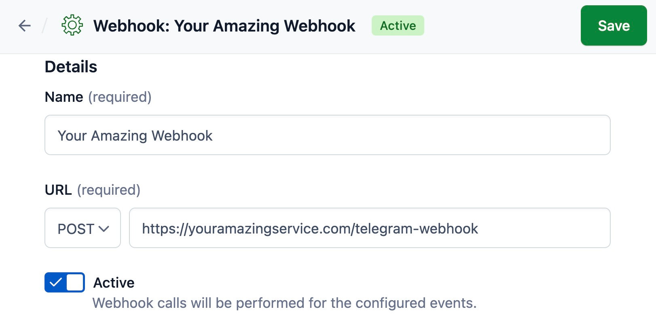
Task: Focus the Name field containing Your Amazing Webhook
Action: click(328, 135)
